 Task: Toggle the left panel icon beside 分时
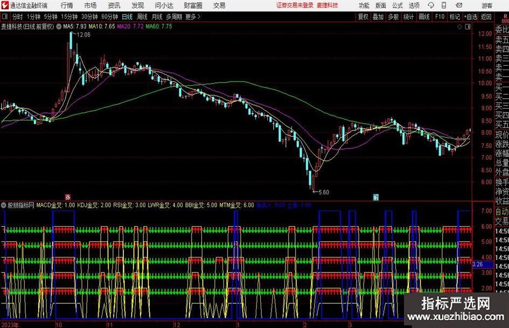(4, 17)
